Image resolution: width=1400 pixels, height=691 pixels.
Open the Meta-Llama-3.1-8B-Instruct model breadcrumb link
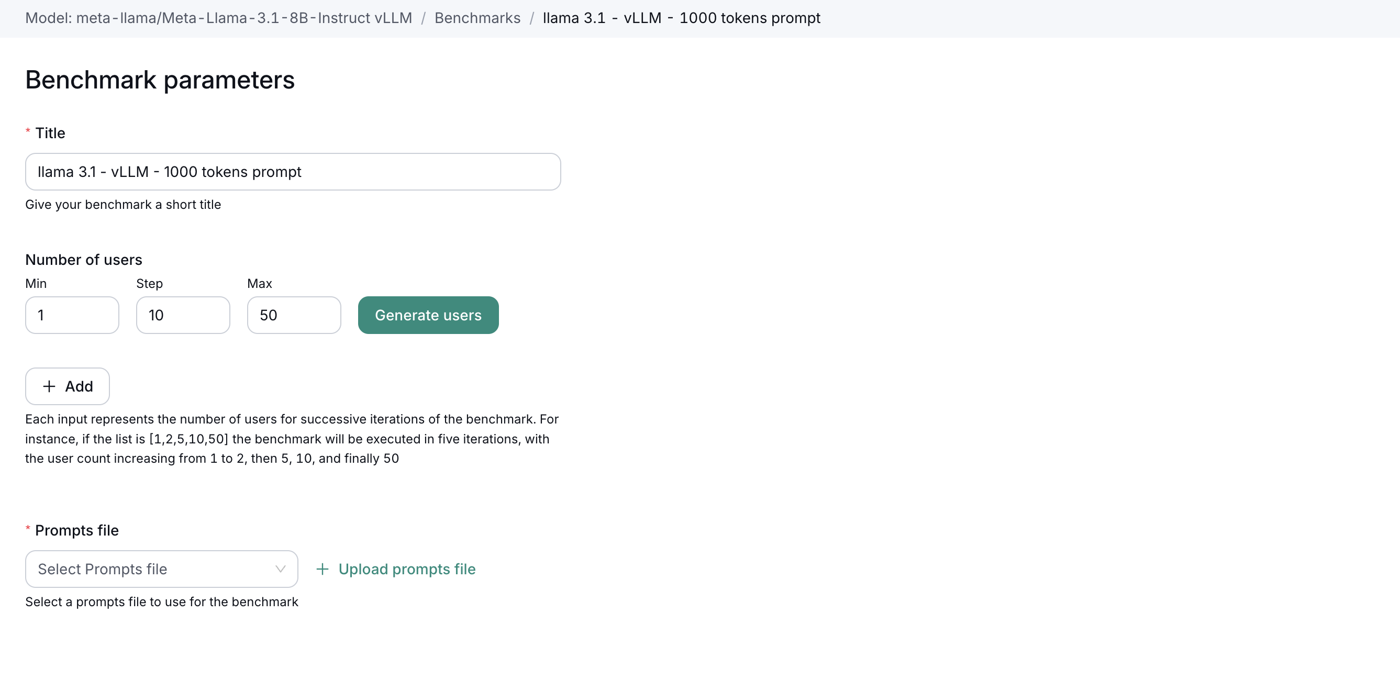click(x=218, y=17)
